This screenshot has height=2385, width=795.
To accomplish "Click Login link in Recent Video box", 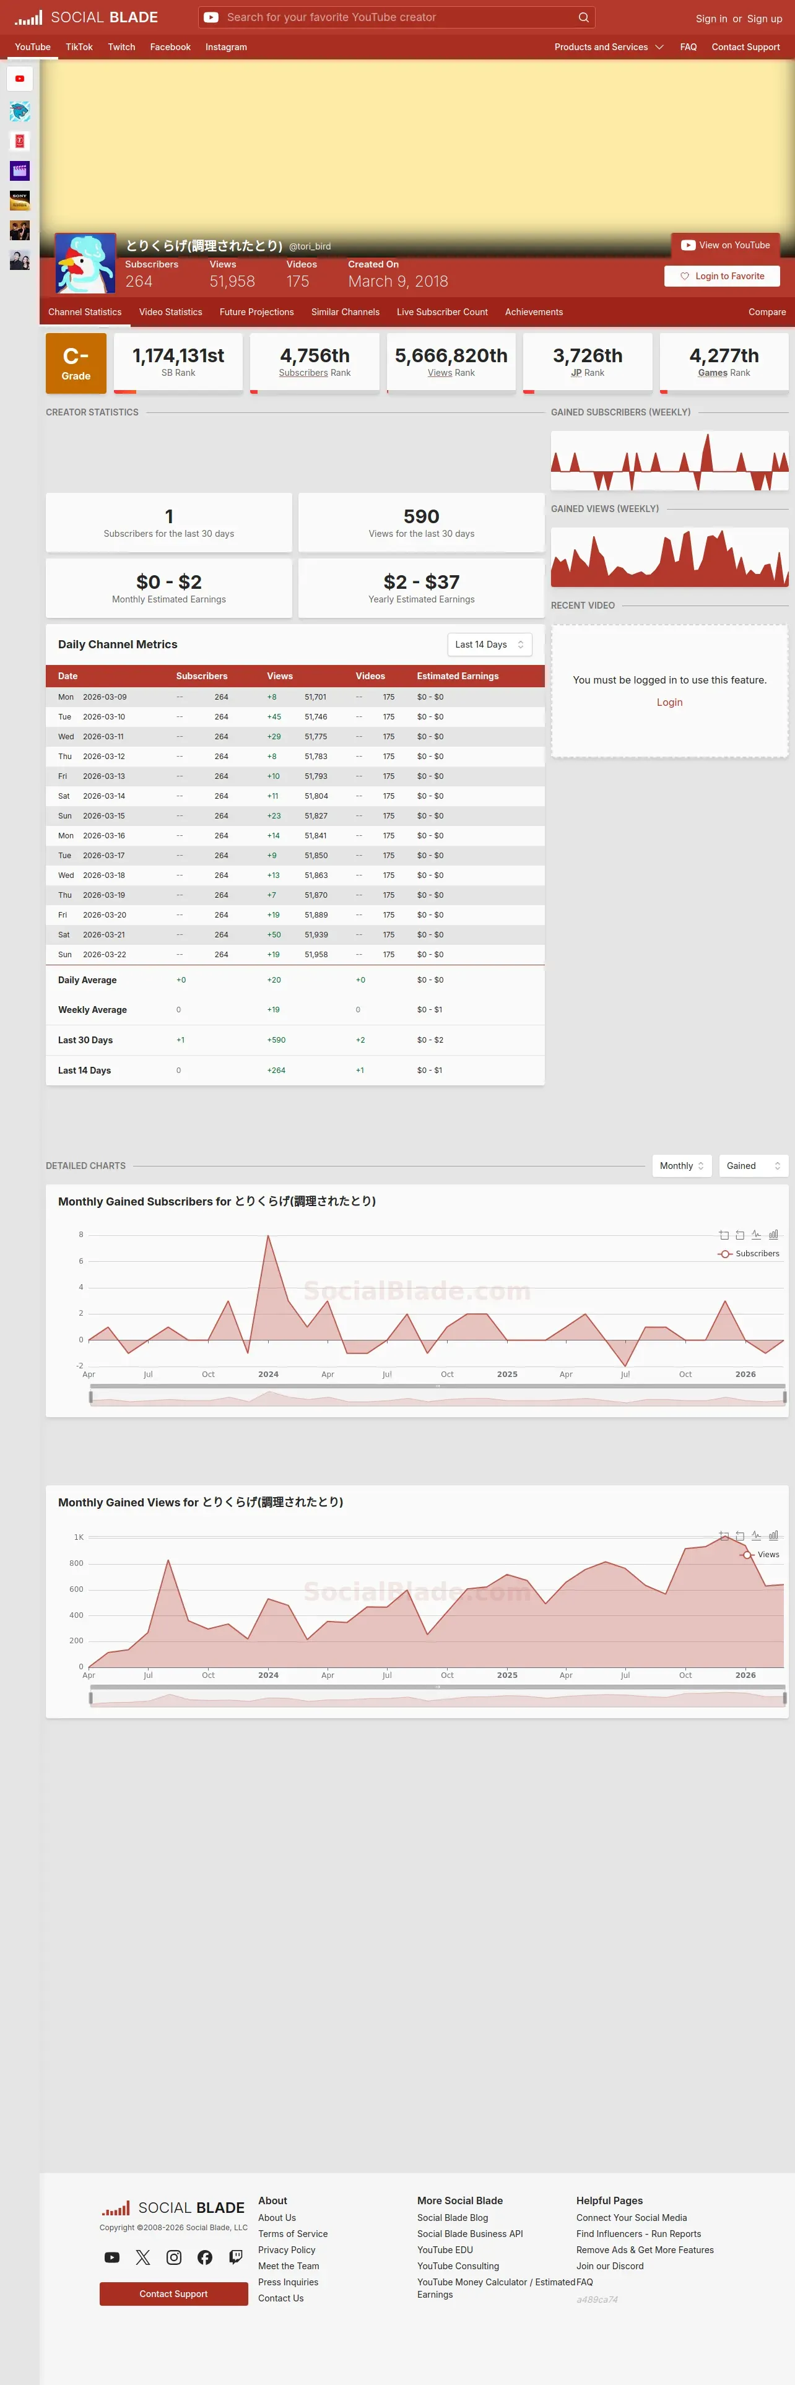I will coord(670,703).
